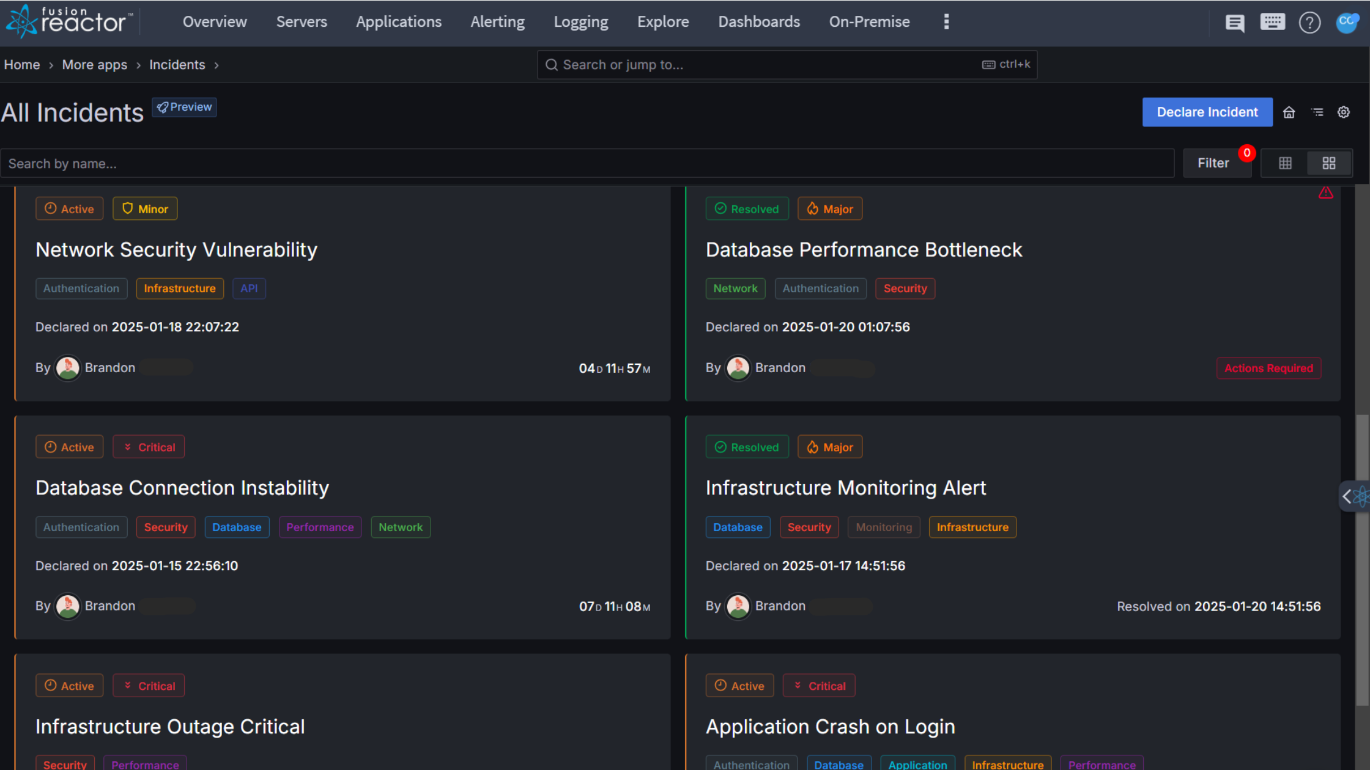Screen dimensions: 1370x770
Task: Open the vertical three-dot more menu
Action: [x=946, y=22]
